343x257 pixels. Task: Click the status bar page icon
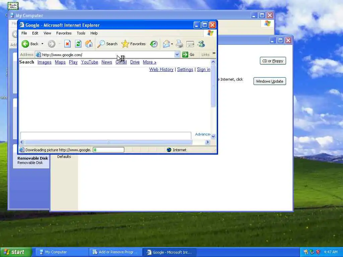pyautogui.click(x=21, y=150)
